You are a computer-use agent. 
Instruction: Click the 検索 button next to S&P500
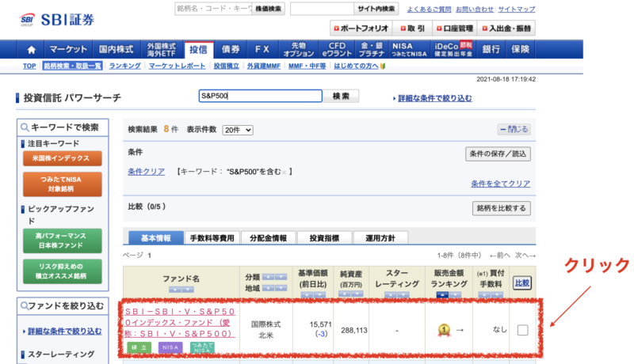pos(341,96)
